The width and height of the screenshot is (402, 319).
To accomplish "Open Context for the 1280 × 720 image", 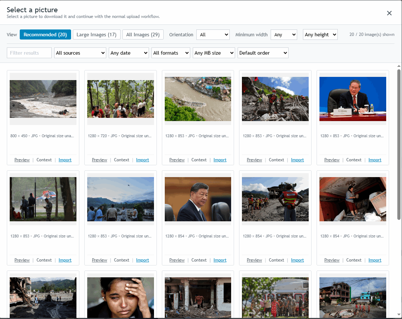I will click(122, 160).
